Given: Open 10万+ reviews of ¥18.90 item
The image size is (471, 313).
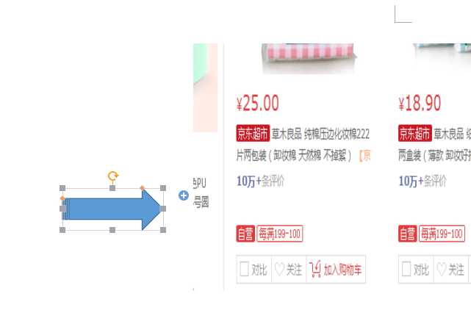Looking at the screenshot, I should [423, 181].
